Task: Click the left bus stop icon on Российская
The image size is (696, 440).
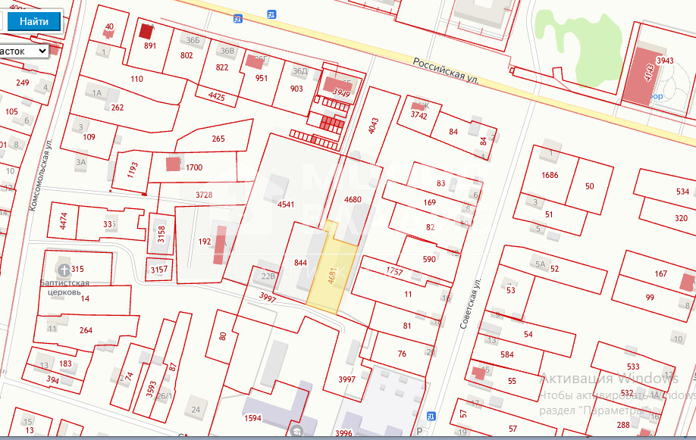Action: coord(240,17)
